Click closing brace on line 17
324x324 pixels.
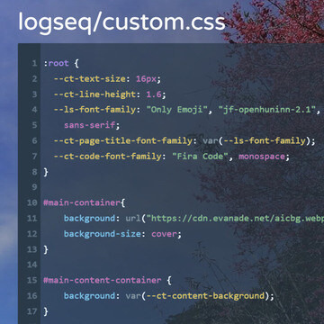[x=46, y=311]
